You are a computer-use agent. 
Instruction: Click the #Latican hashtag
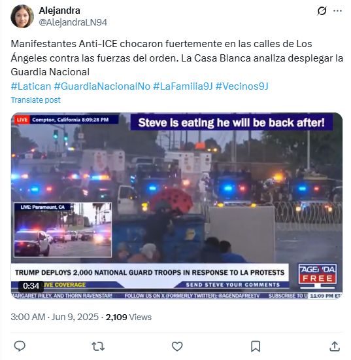[31, 86]
